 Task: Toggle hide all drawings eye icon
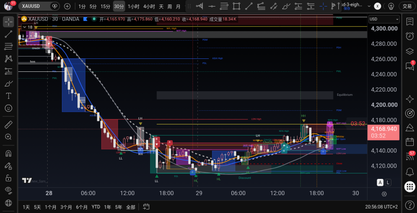9,190
